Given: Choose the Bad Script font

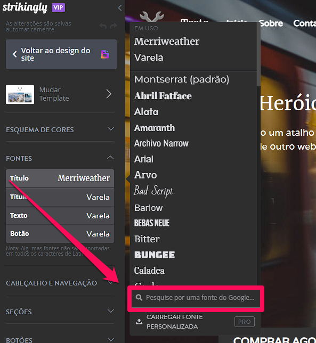Looking at the screenshot, I should tap(153, 191).
